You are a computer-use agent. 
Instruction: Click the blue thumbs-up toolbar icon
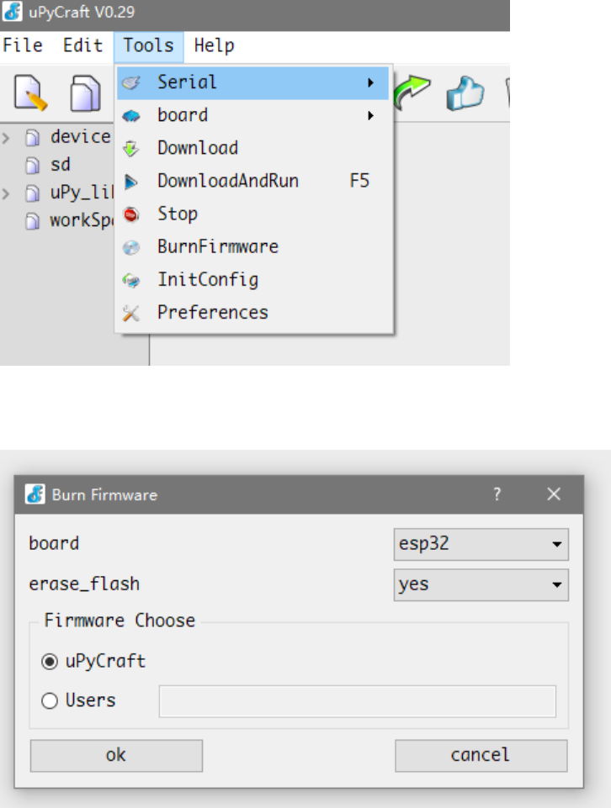(x=465, y=93)
